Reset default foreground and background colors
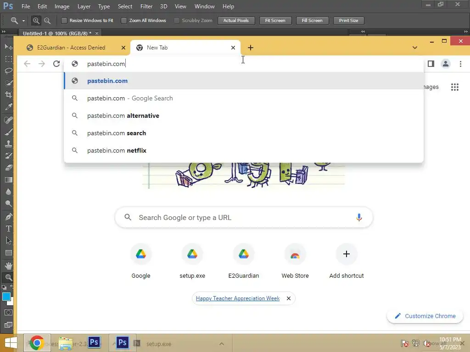Image resolution: width=470 pixels, height=352 pixels. [x=4, y=287]
